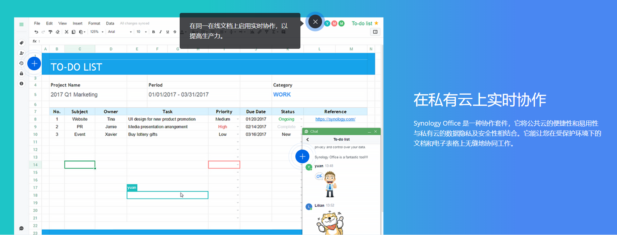617x235 pixels.
Task: Toggle bold formatting
Action: (153, 32)
